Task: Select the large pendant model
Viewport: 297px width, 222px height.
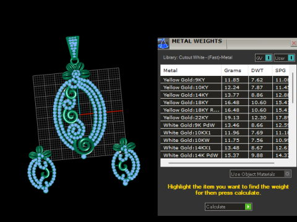Action: [79, 97]
